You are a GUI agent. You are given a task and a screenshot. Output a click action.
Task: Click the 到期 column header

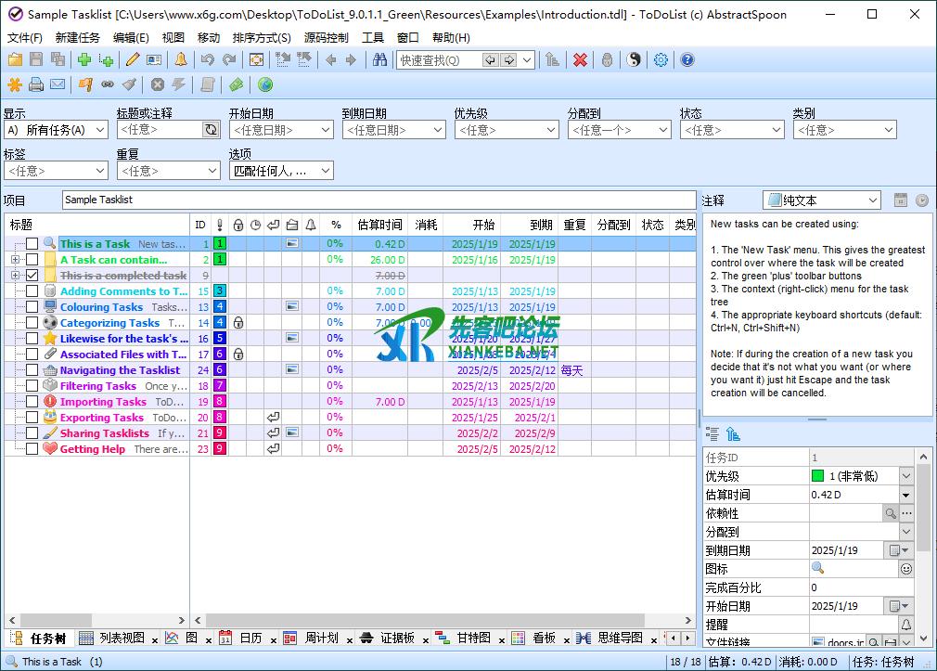(541, 225)
